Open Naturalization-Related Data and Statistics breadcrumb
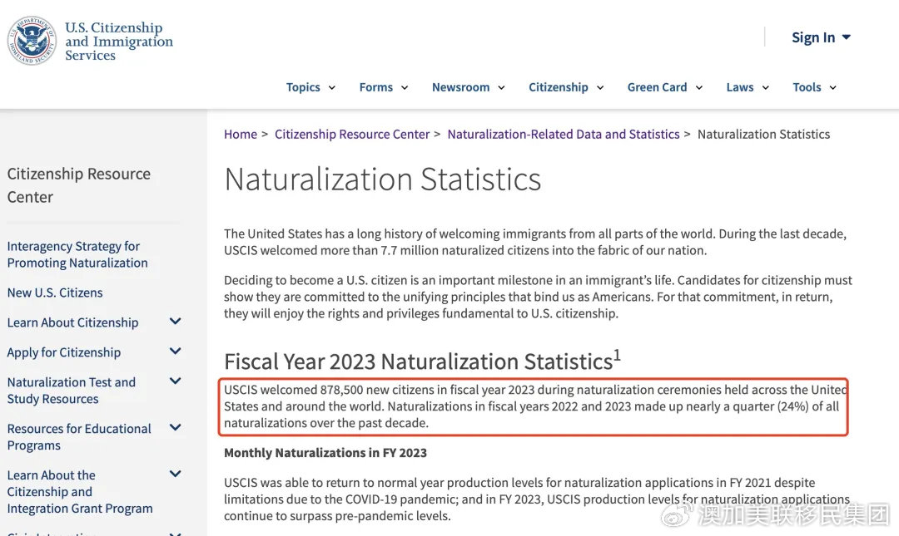 564,134
